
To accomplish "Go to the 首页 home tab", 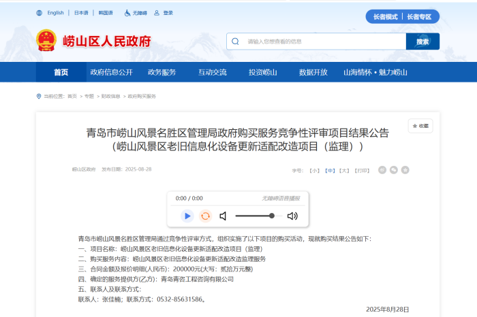I will (x=61, y=72).
